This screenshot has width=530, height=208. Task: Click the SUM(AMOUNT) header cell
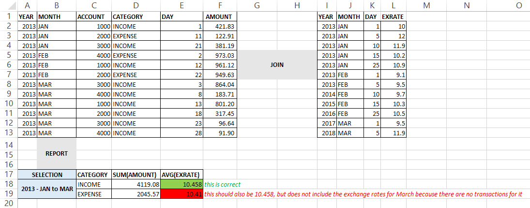(x=136, y=175)
